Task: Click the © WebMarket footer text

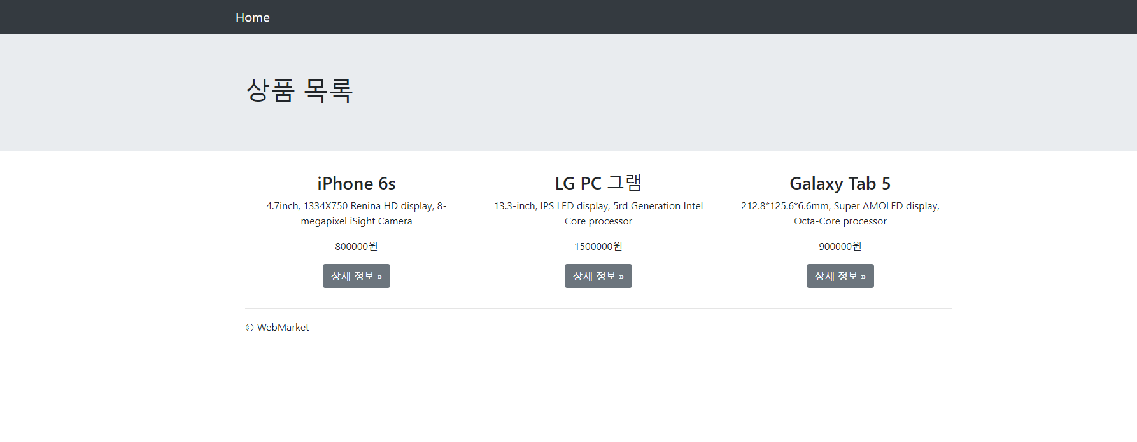Action: point(278,328)
